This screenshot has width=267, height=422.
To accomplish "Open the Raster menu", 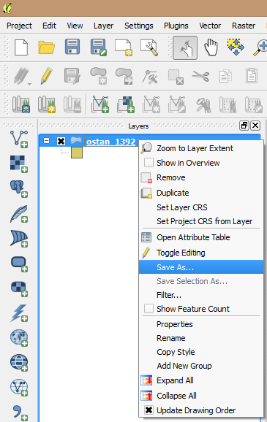I will click(x=244, y=26).
